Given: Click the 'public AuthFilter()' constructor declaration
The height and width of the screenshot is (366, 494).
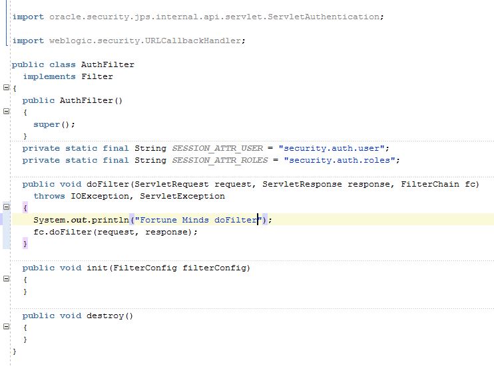Looking at the screenshot, I should point(72,100).
